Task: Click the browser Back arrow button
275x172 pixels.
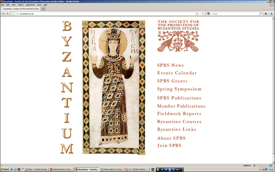Action: [x=3, y=14]
